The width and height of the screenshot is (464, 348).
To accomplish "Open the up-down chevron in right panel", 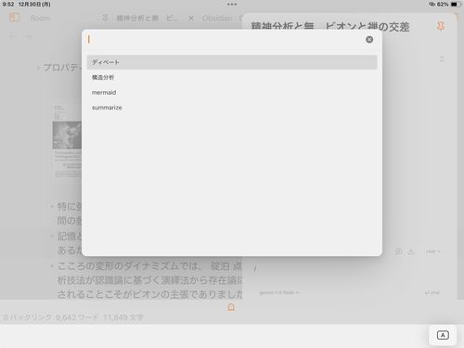I will click(x=442, y=59).
